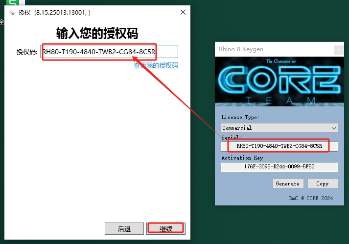The image size is (349, 244).
Task: Click the CORE team logo banner
Action: tap(279, 81)
